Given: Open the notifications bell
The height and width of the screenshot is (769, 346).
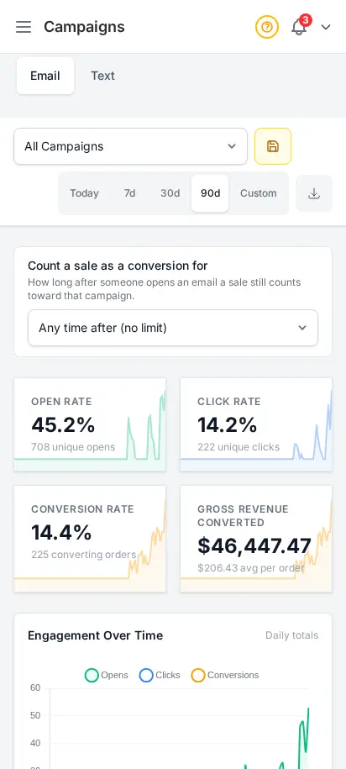Looking at the screenshot, I should point(299,27).
